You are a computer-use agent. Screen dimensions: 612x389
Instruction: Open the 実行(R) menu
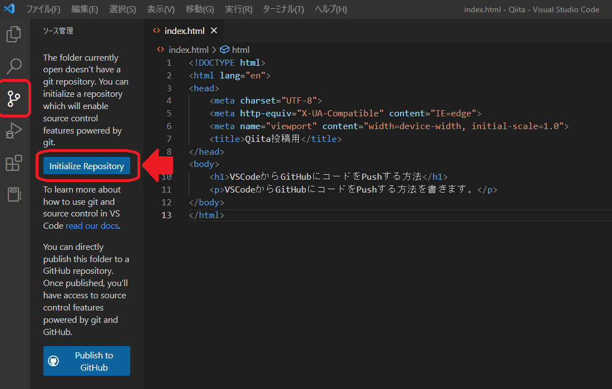(x=239, y=9)
